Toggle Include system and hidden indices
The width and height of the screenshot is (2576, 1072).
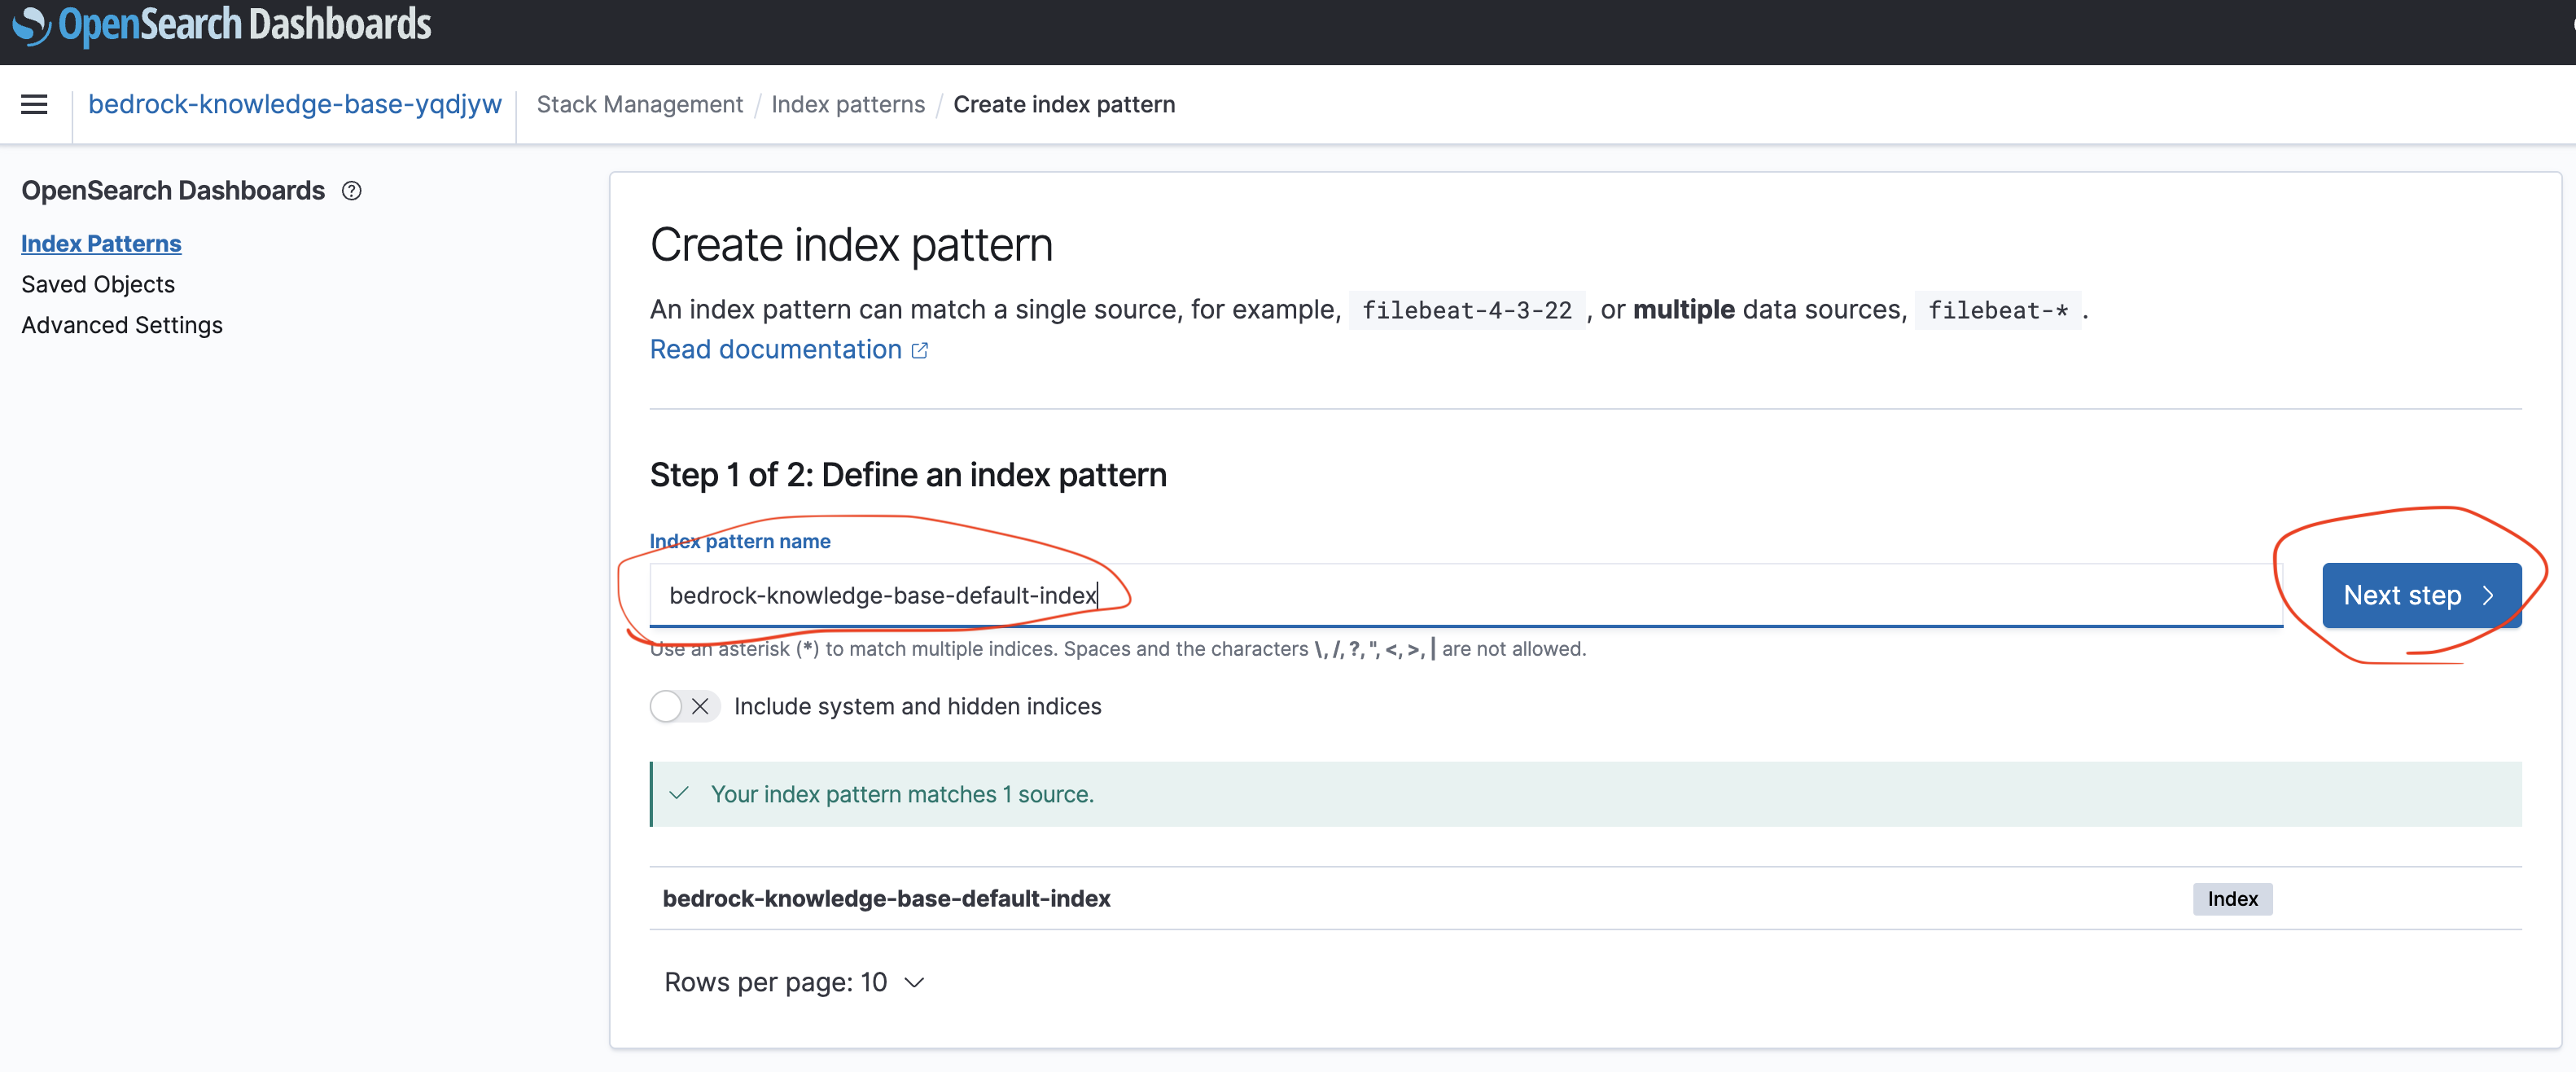click(x=684, y=707)
